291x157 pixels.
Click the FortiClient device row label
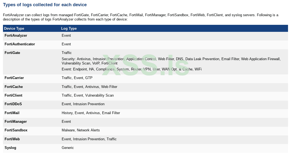(14, 95)
